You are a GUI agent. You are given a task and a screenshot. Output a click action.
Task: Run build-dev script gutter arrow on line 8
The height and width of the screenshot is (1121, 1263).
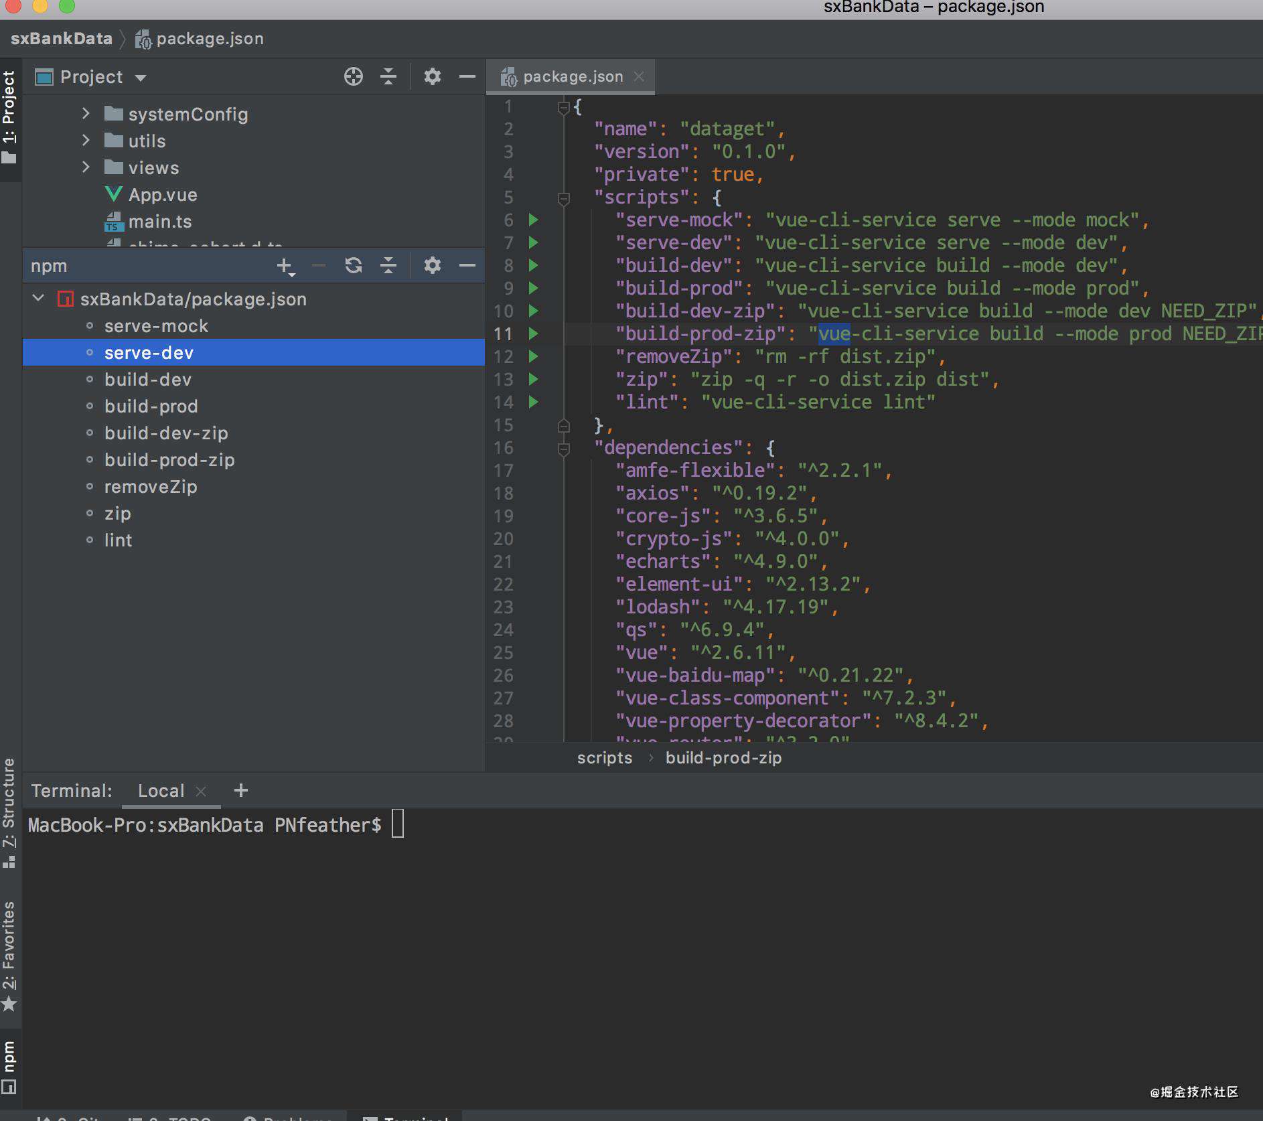click(x=534, y=265)
